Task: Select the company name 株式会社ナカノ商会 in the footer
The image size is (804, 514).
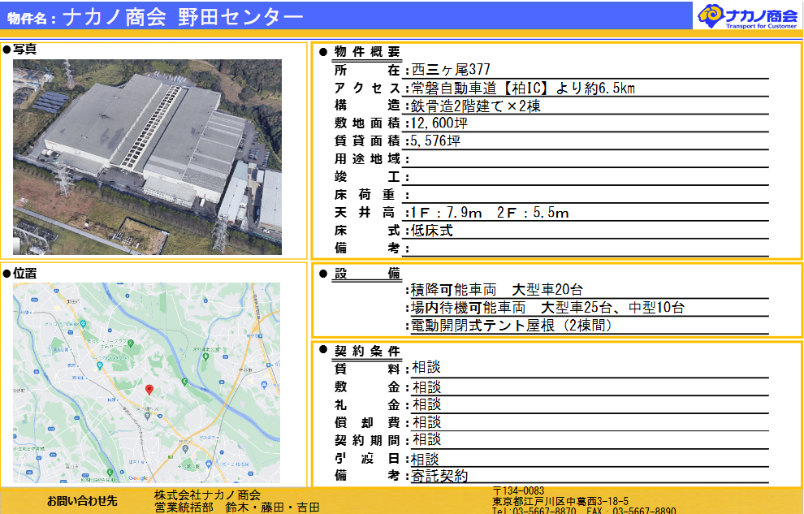Action: (207, 495)
